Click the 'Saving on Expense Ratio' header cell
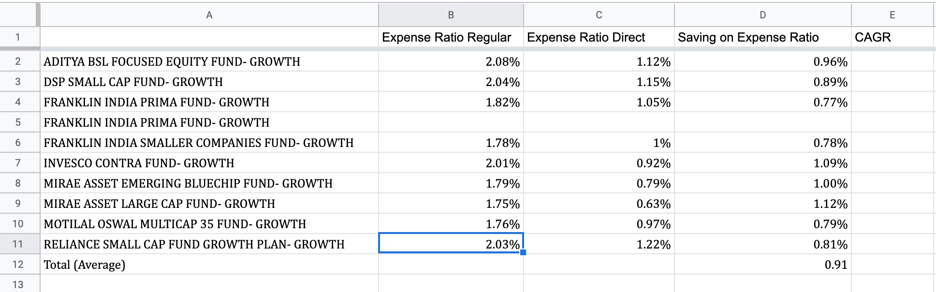 [x=762, y=37]
